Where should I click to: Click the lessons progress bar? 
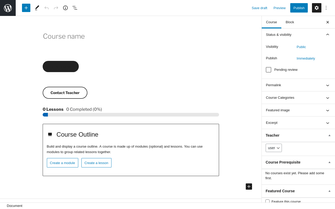[131, 115]
